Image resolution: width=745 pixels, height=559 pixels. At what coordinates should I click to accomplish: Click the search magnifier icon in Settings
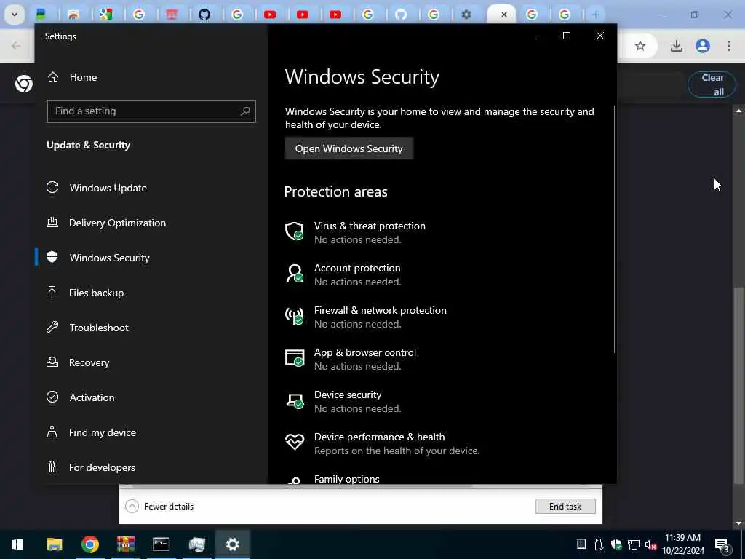[x=245, y=111]
